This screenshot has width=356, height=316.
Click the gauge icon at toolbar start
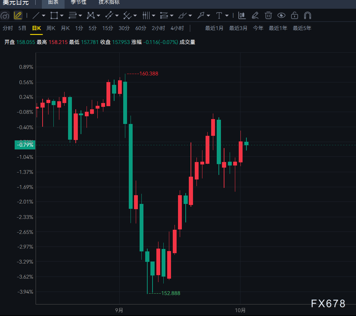(x=5, y=16)
